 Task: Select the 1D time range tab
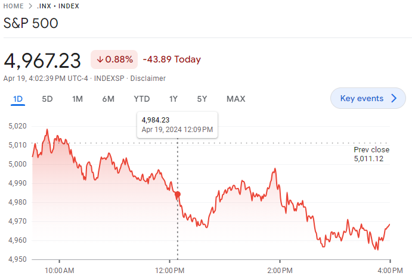click(x=18, y=99)
